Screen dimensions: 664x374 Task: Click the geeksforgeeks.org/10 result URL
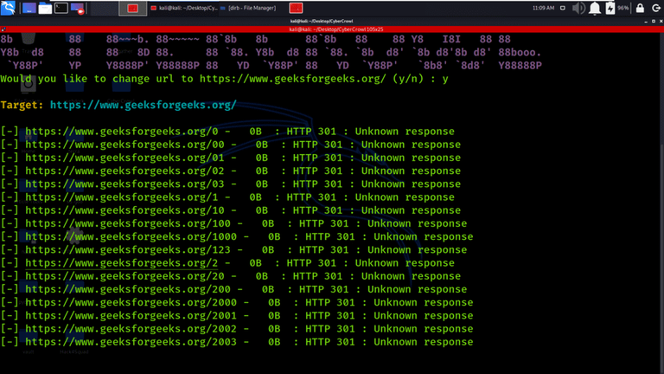point(124,210)
